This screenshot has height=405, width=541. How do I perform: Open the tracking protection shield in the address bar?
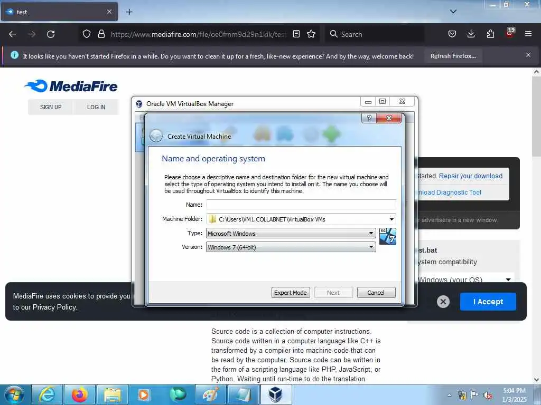[x=87, y=34]
